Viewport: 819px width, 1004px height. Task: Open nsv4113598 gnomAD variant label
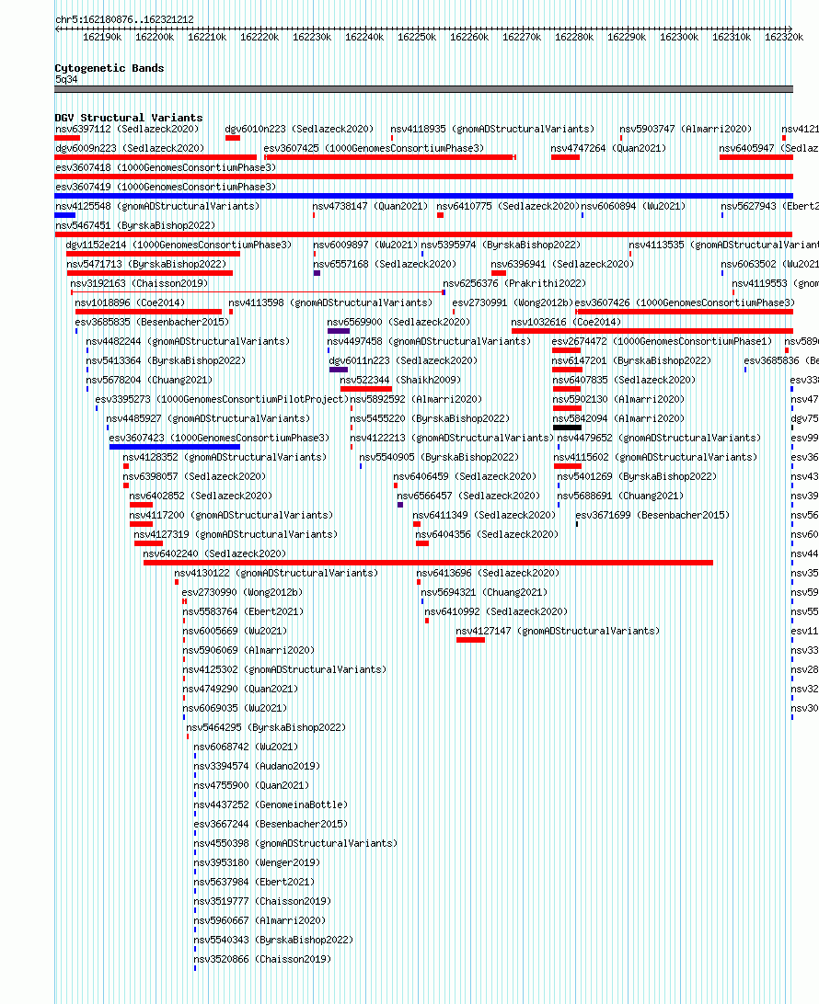click(x=330, y=302)
